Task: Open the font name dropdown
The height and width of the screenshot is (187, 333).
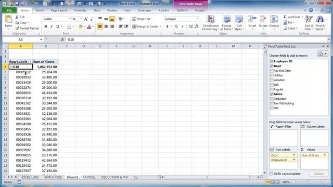Action: pos(70,19)
